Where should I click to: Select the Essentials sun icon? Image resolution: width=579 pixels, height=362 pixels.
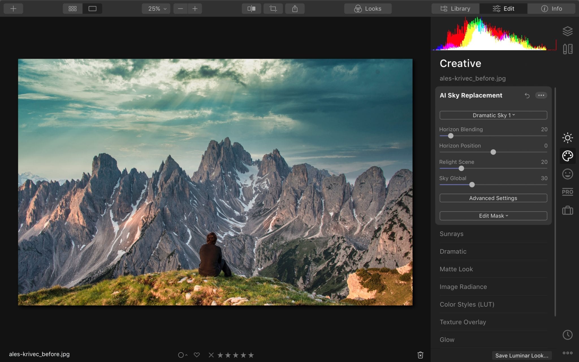point(567,138)
